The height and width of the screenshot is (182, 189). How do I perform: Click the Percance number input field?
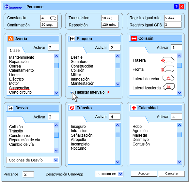[x=28, y=174]
